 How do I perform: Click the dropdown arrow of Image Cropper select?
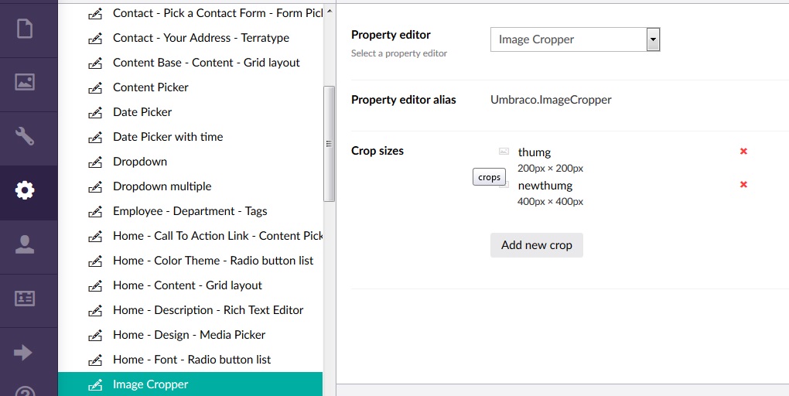pos(653,39)
